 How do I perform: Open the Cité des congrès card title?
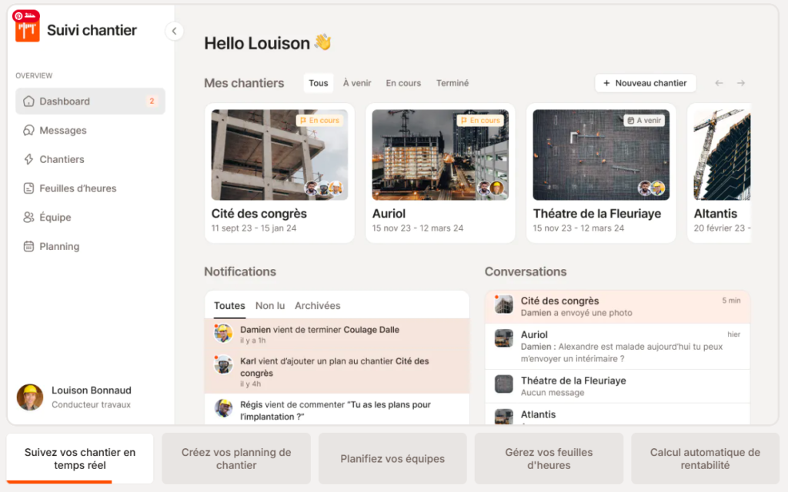[259, 214]
